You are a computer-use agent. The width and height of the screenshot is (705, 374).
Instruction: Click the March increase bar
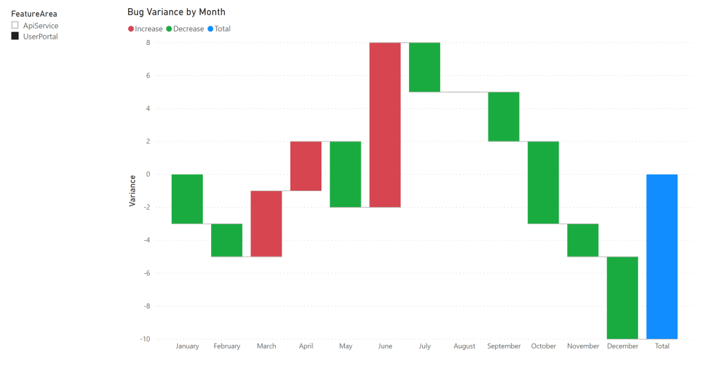click(266, 224)
